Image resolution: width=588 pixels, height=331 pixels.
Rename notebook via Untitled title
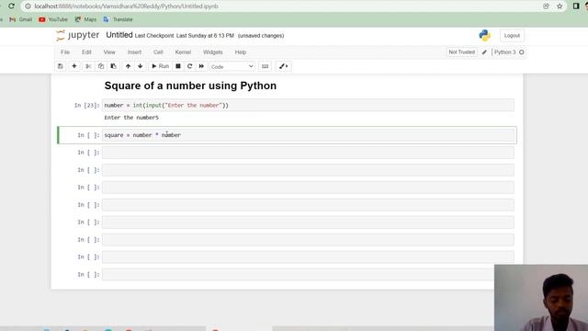(119, 35)
